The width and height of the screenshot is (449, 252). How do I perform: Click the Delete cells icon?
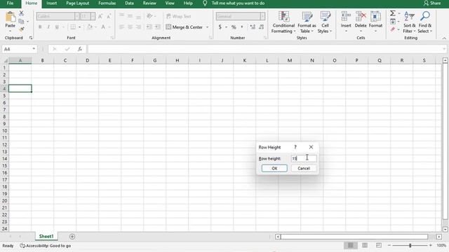[x=361, y=17]
